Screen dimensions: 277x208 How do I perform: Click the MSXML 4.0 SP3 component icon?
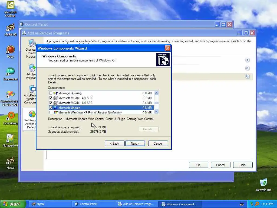55,98
